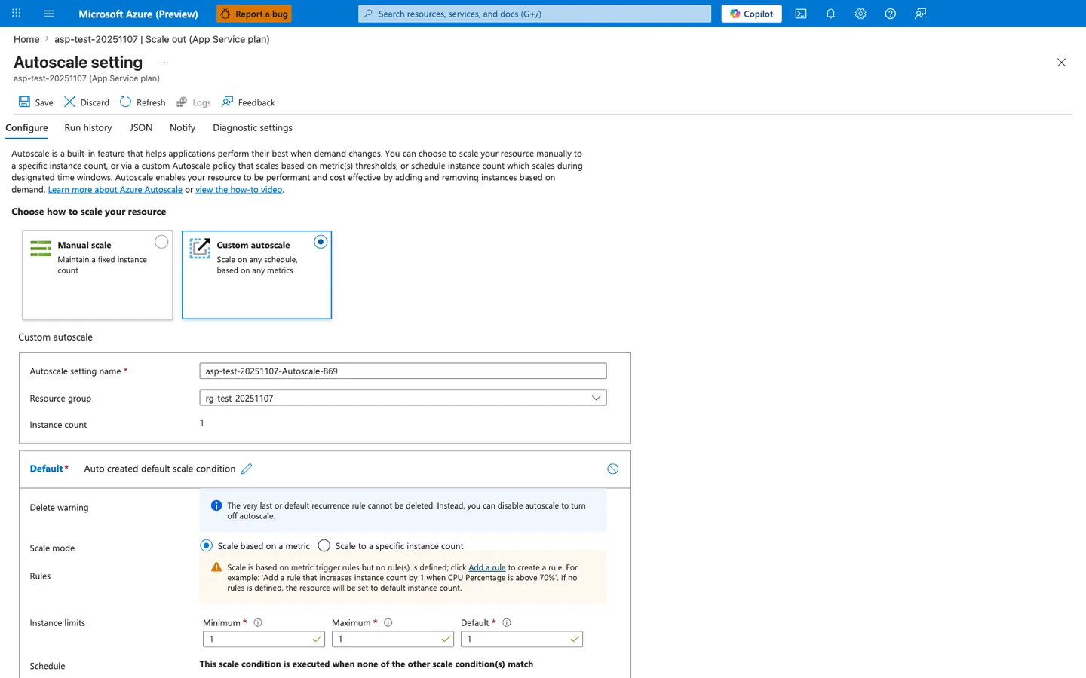Click Feedback in the command bar
1086x678 pixels.
tap(248, 102)
